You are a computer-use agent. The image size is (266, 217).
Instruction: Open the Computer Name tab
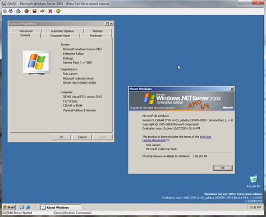[60, 35]
